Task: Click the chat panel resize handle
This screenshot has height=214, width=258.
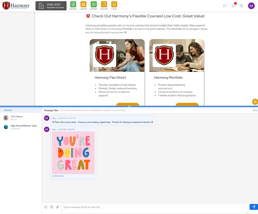Action: 129,106
